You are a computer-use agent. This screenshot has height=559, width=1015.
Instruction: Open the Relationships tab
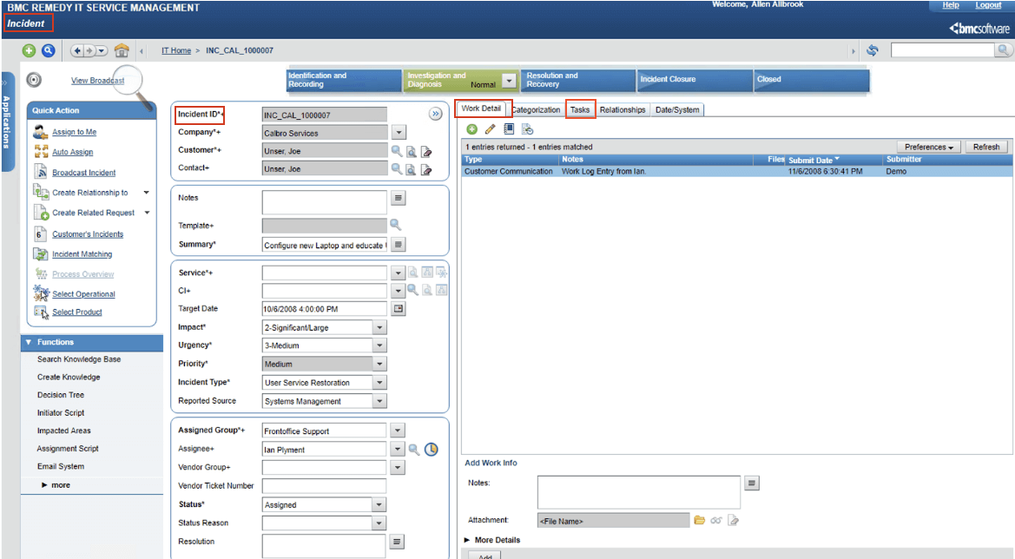tap(622, 110)
